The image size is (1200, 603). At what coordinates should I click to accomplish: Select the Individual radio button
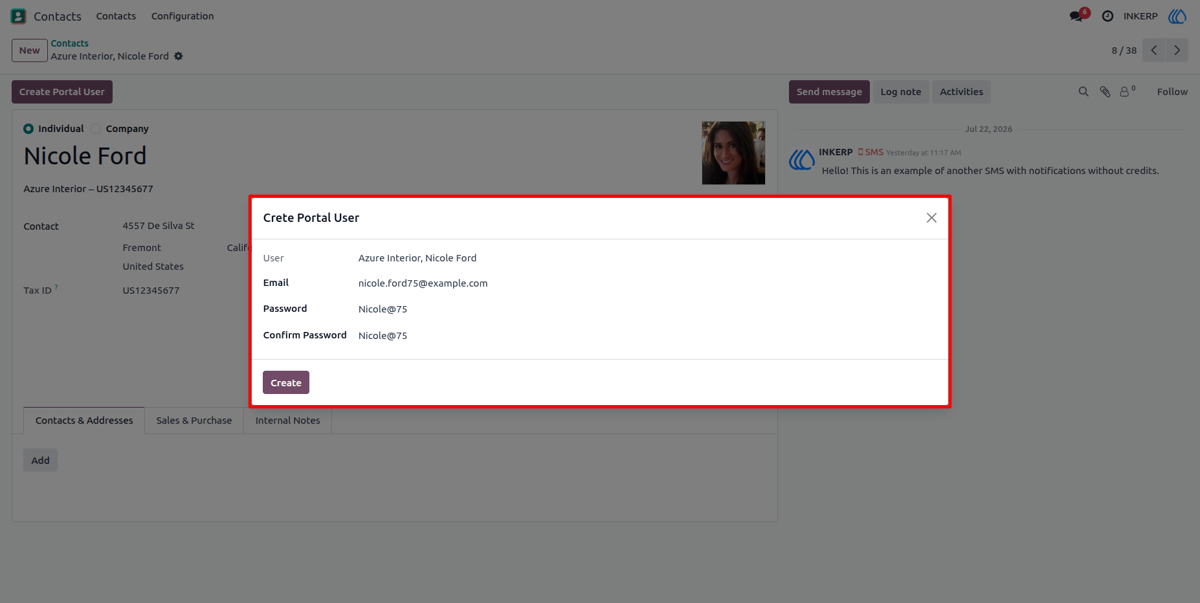(x=28, y=129)
